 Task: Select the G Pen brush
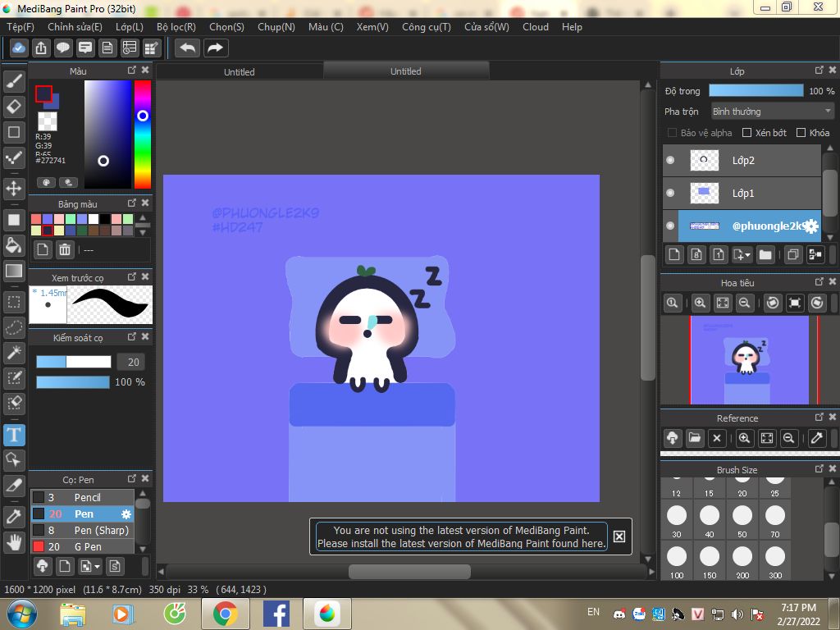(x=82, y=546)
